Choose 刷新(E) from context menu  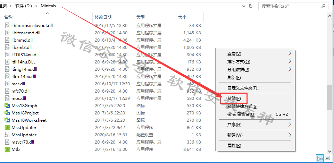234,77
